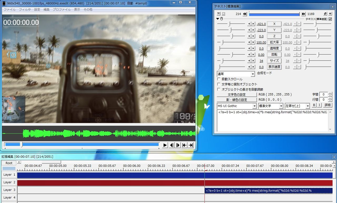Toggle bold text with the B button
This screenshot has width=337, height=203.
point(314,105)
